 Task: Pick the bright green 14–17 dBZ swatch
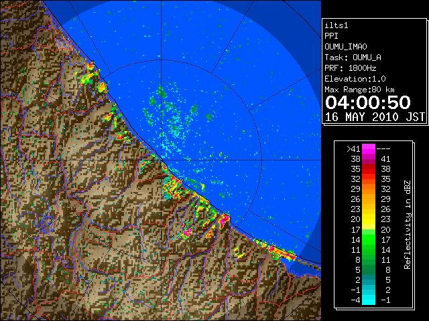(369, 239)
